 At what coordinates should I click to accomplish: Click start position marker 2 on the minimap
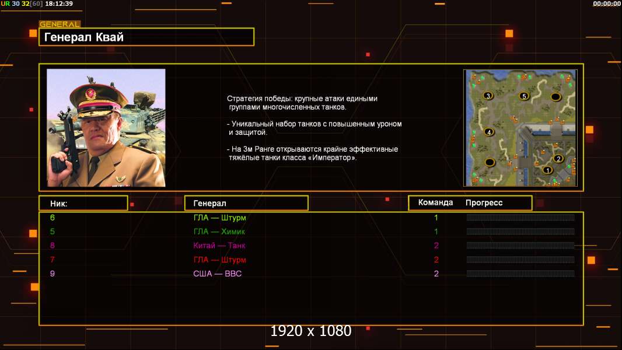pyautogui.click(x=558, y=159)
